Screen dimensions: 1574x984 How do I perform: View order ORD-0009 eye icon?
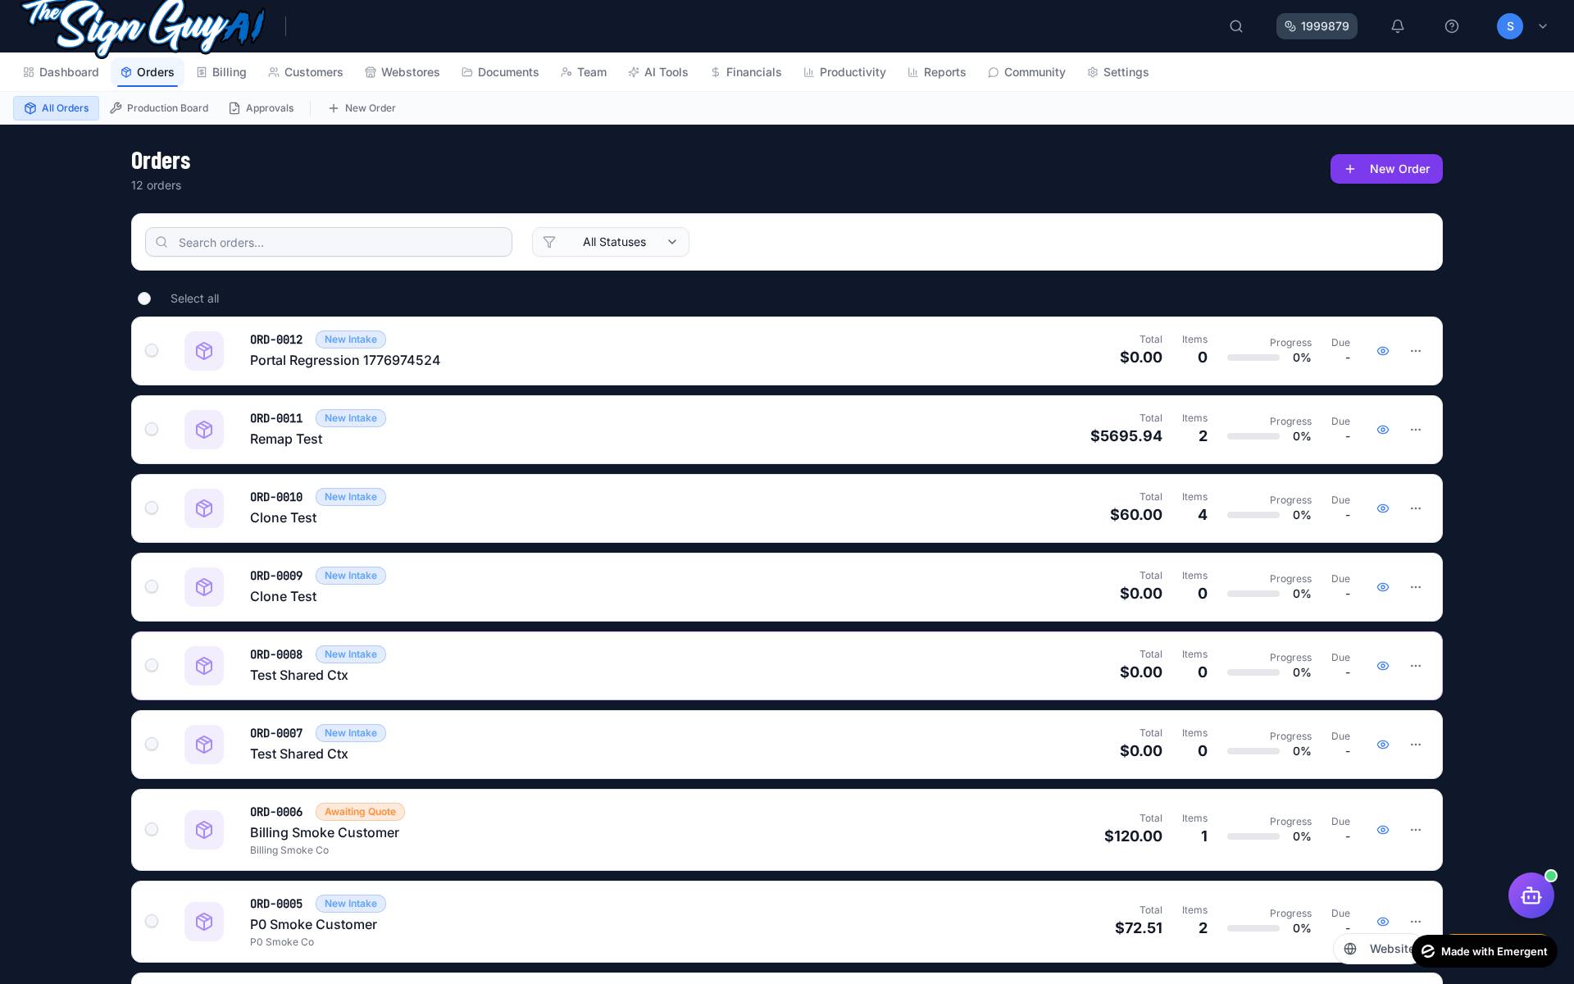[1383, 587]
